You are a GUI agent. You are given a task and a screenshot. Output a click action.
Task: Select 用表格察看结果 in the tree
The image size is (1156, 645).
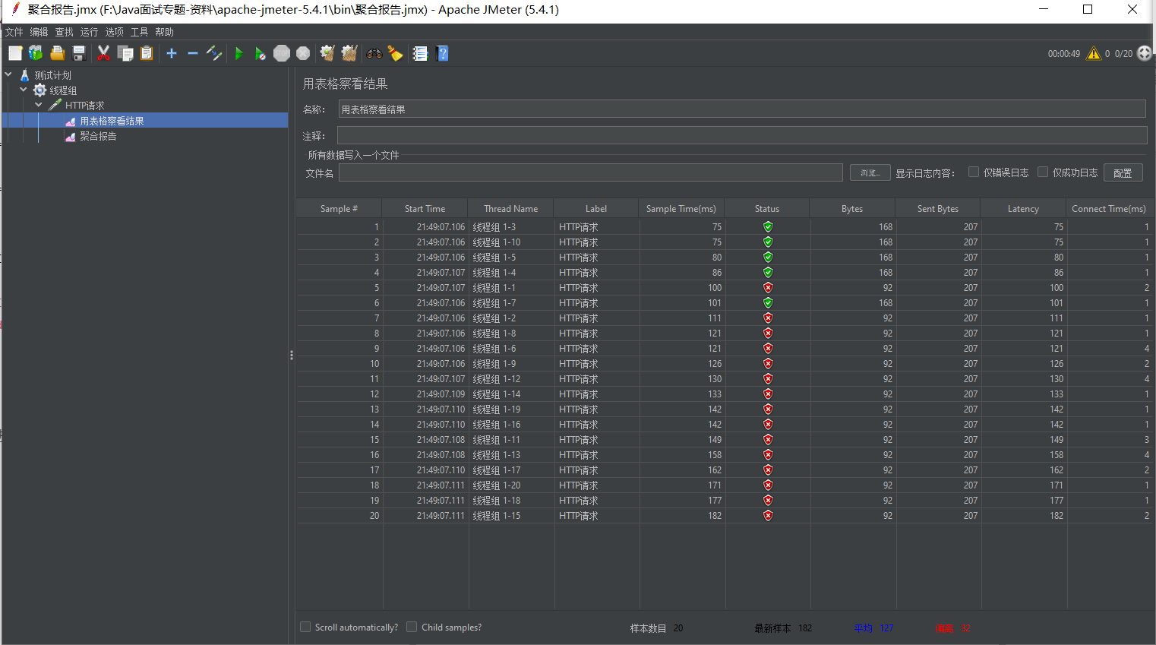[112, 120]
